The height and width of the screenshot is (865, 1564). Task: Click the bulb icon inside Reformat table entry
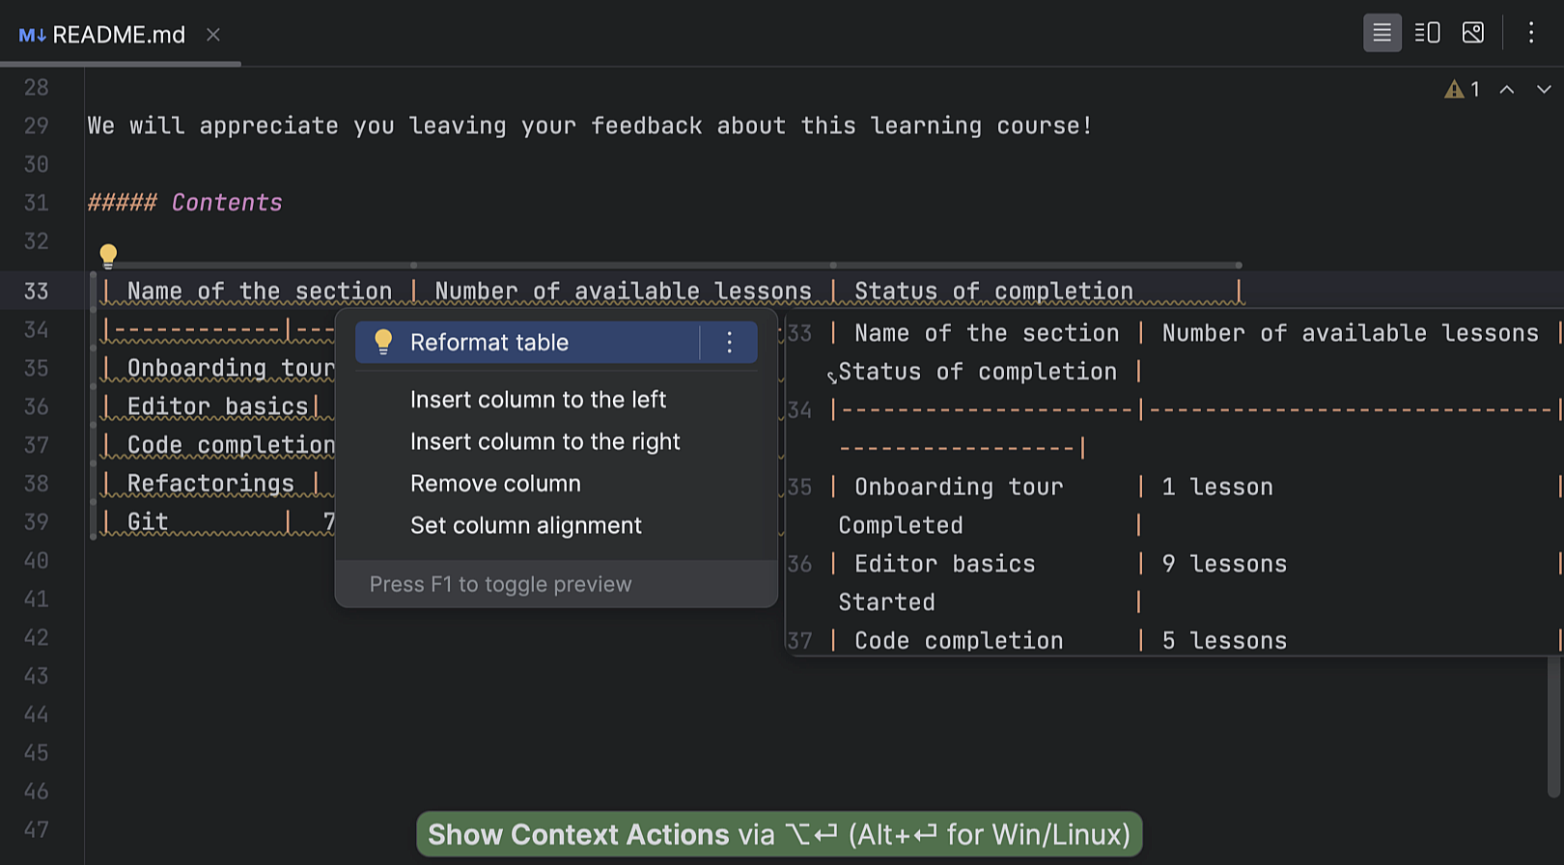tap(383, 342)
